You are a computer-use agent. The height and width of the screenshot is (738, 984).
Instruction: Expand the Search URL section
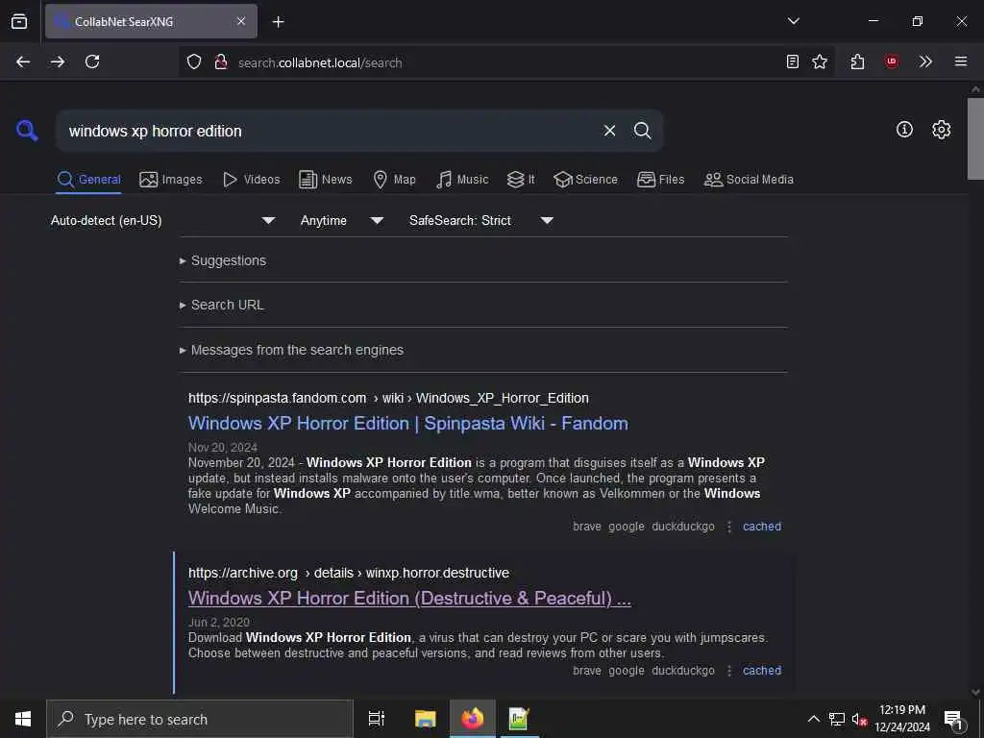[x=222, y=305]
